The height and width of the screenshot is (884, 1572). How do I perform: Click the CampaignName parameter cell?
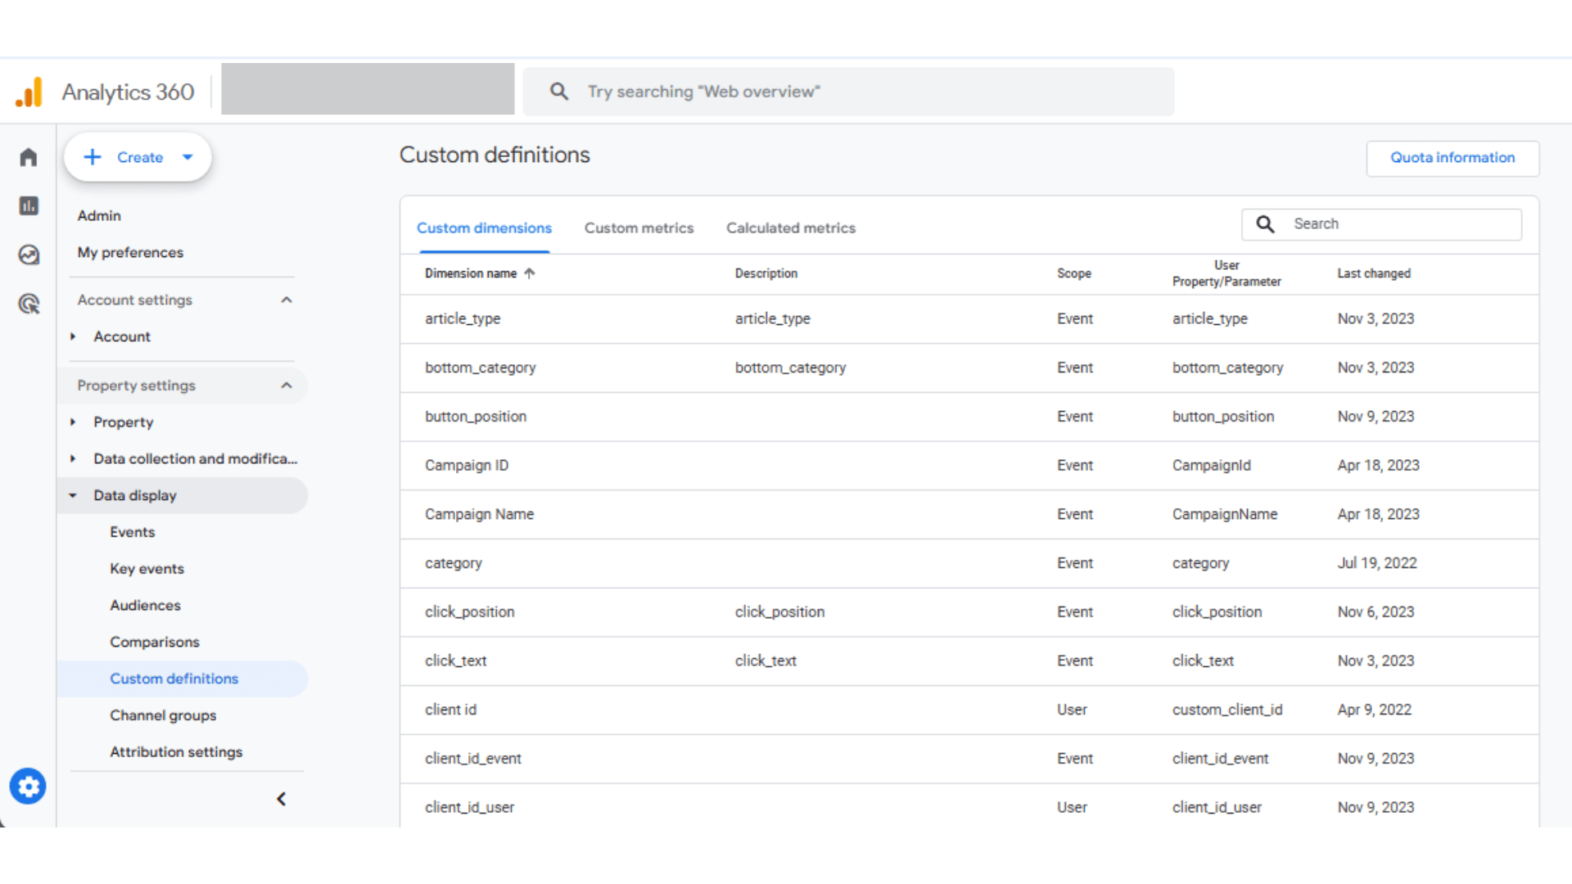click(x=1225, y=515)
